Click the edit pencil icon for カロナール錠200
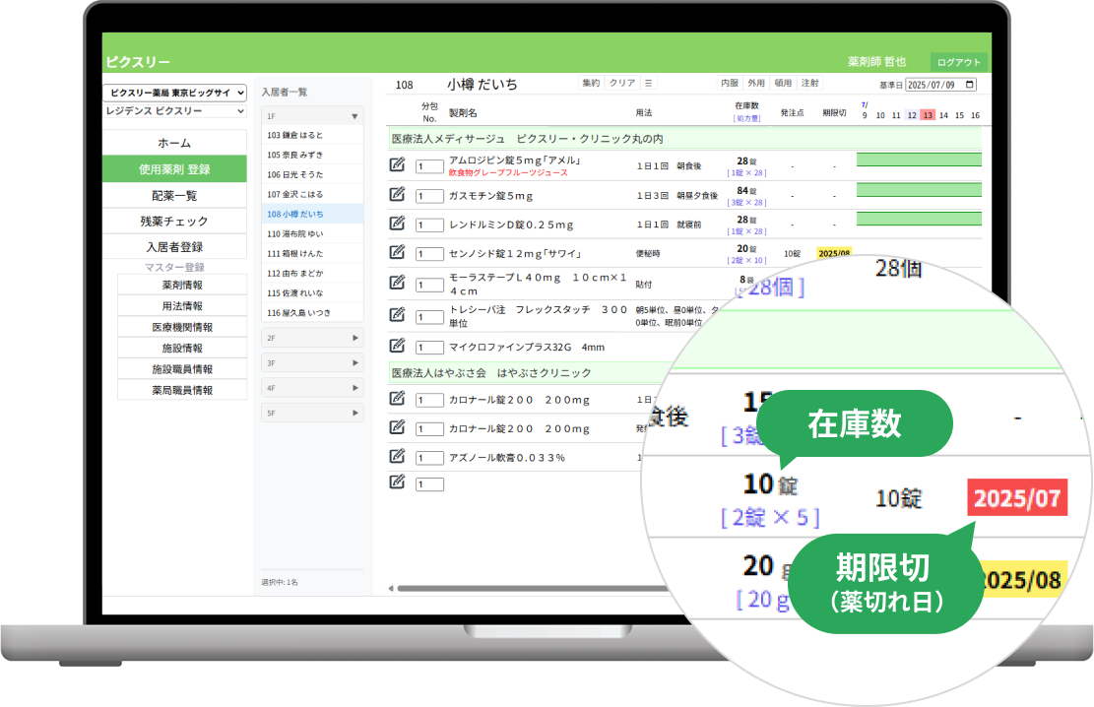The image size is (1094, 707). coord(397,399)
